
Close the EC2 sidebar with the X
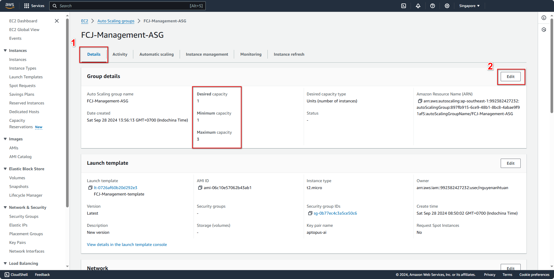(x=57, y=21)
